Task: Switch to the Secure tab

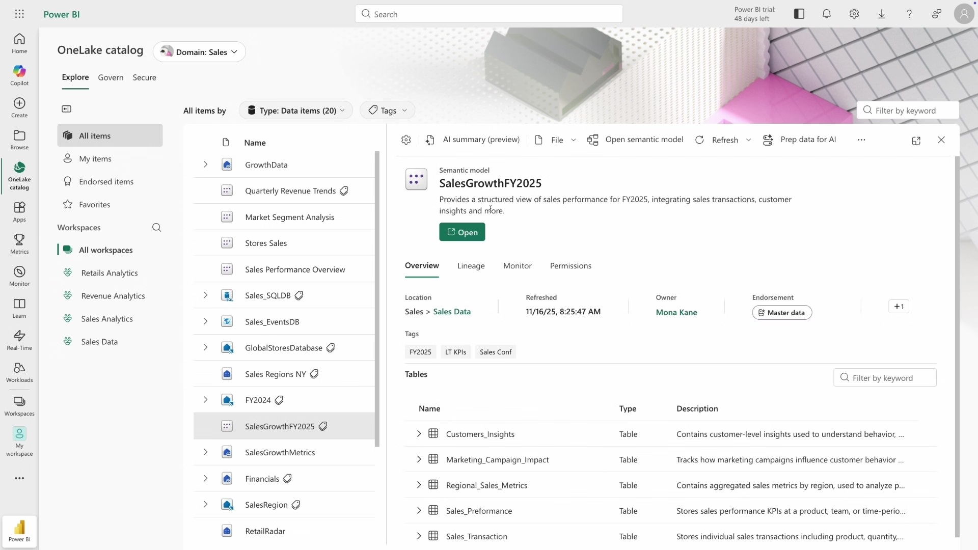Action: point(144,77)
